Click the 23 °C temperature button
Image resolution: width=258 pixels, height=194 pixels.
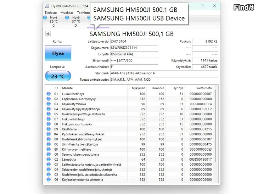pyautogui.click(x=58, y=76)
